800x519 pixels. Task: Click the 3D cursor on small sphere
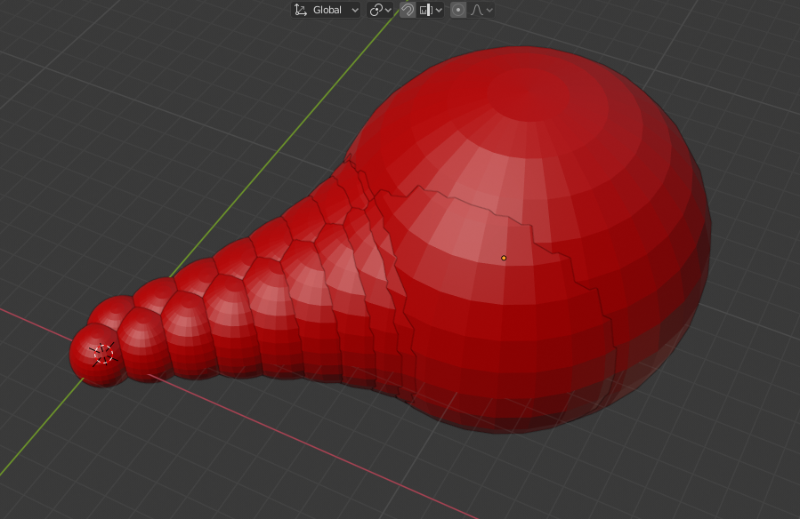pyautogui.click(x=103, y=354)
